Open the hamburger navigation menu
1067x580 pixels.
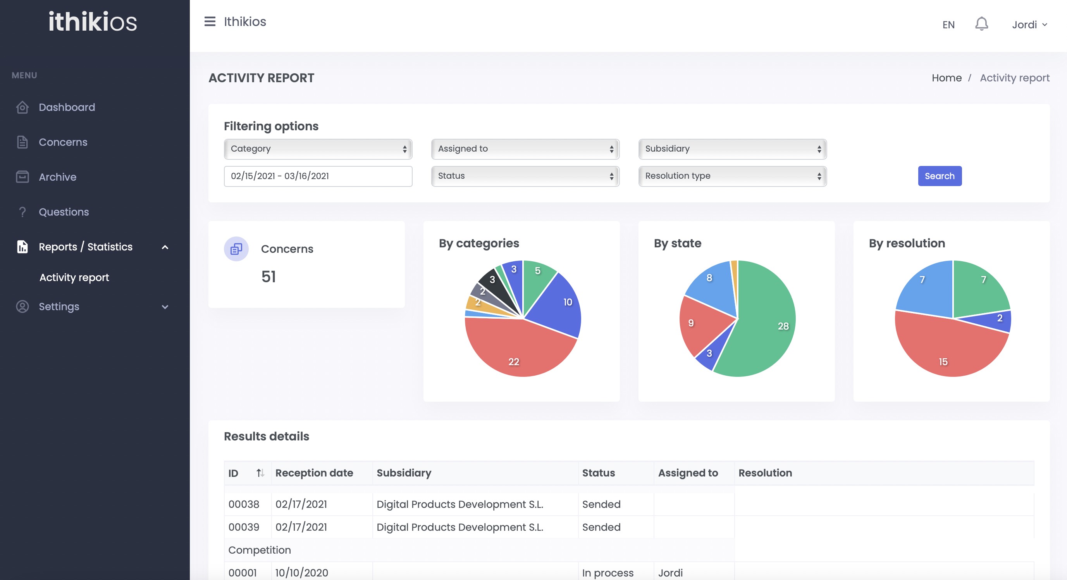tap(210, 22)
